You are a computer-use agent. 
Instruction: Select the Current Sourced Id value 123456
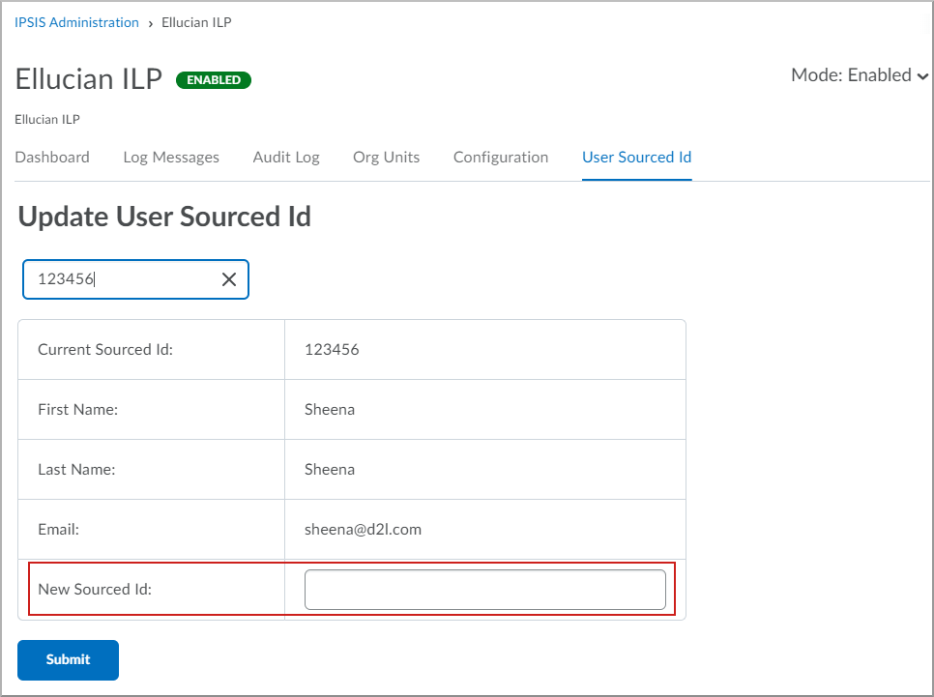pos(332,350)
